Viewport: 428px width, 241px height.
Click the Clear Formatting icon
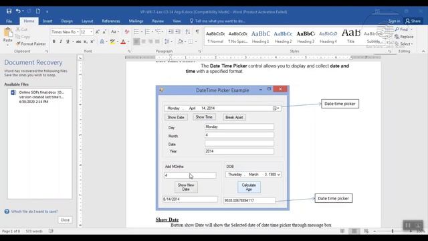click(126, 32)
